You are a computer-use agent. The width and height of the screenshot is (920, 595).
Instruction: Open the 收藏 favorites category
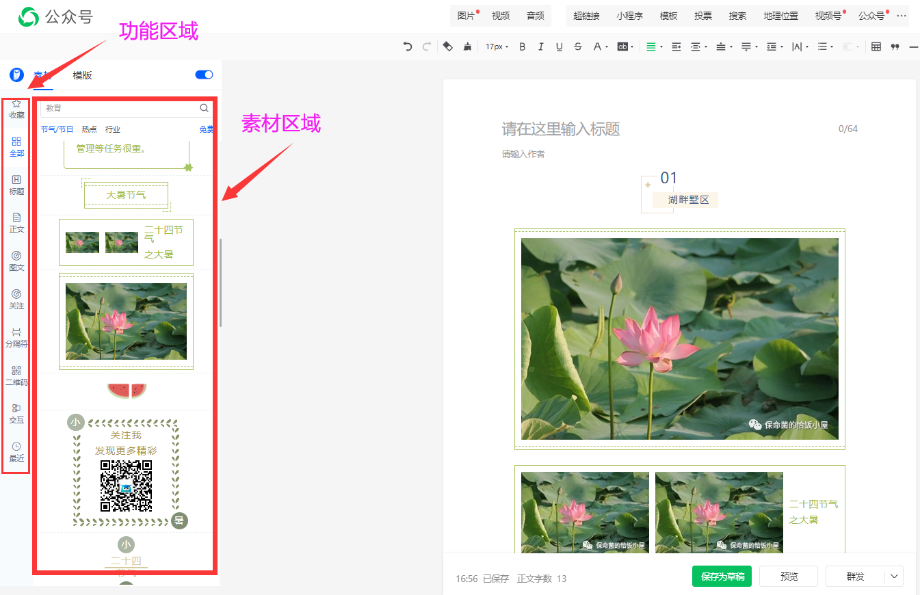(x=16, y=109)
